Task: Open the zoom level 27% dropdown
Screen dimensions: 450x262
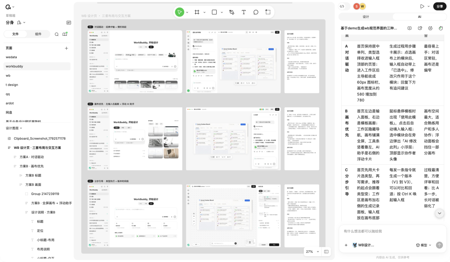Action: 312,252
